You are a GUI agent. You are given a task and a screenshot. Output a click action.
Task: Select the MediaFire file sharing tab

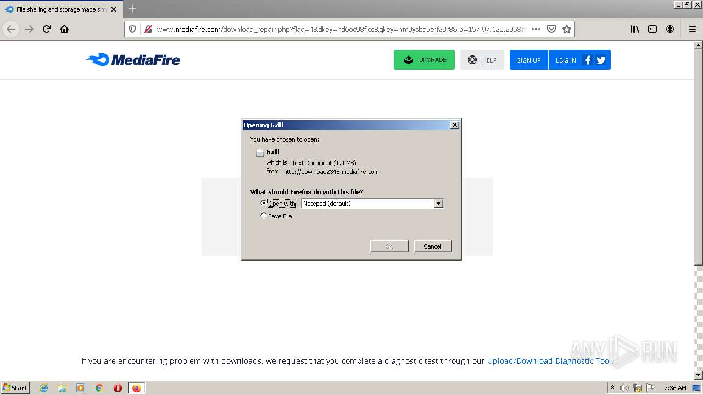coord(60,9)
